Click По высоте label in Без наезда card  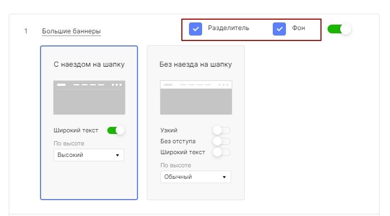[x=176, y=165]
